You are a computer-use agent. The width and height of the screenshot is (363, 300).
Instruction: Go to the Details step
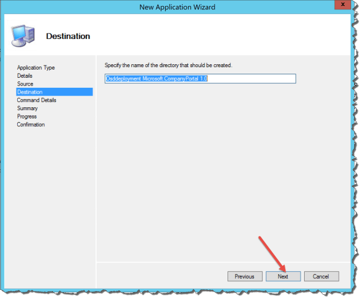point(25,76)
